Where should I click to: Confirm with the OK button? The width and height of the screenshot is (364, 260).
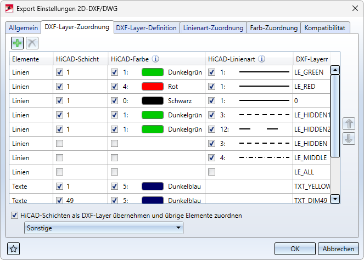[x=295, y=249]
